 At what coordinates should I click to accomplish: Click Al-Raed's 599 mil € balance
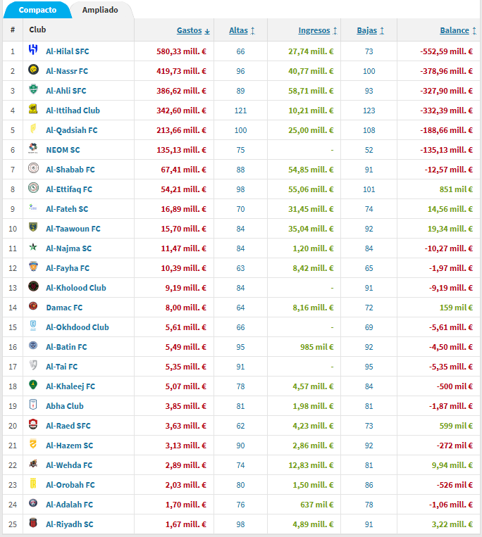(x=457, y=426)
